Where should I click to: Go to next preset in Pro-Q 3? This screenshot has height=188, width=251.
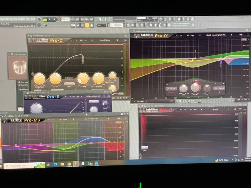(232, 35)
